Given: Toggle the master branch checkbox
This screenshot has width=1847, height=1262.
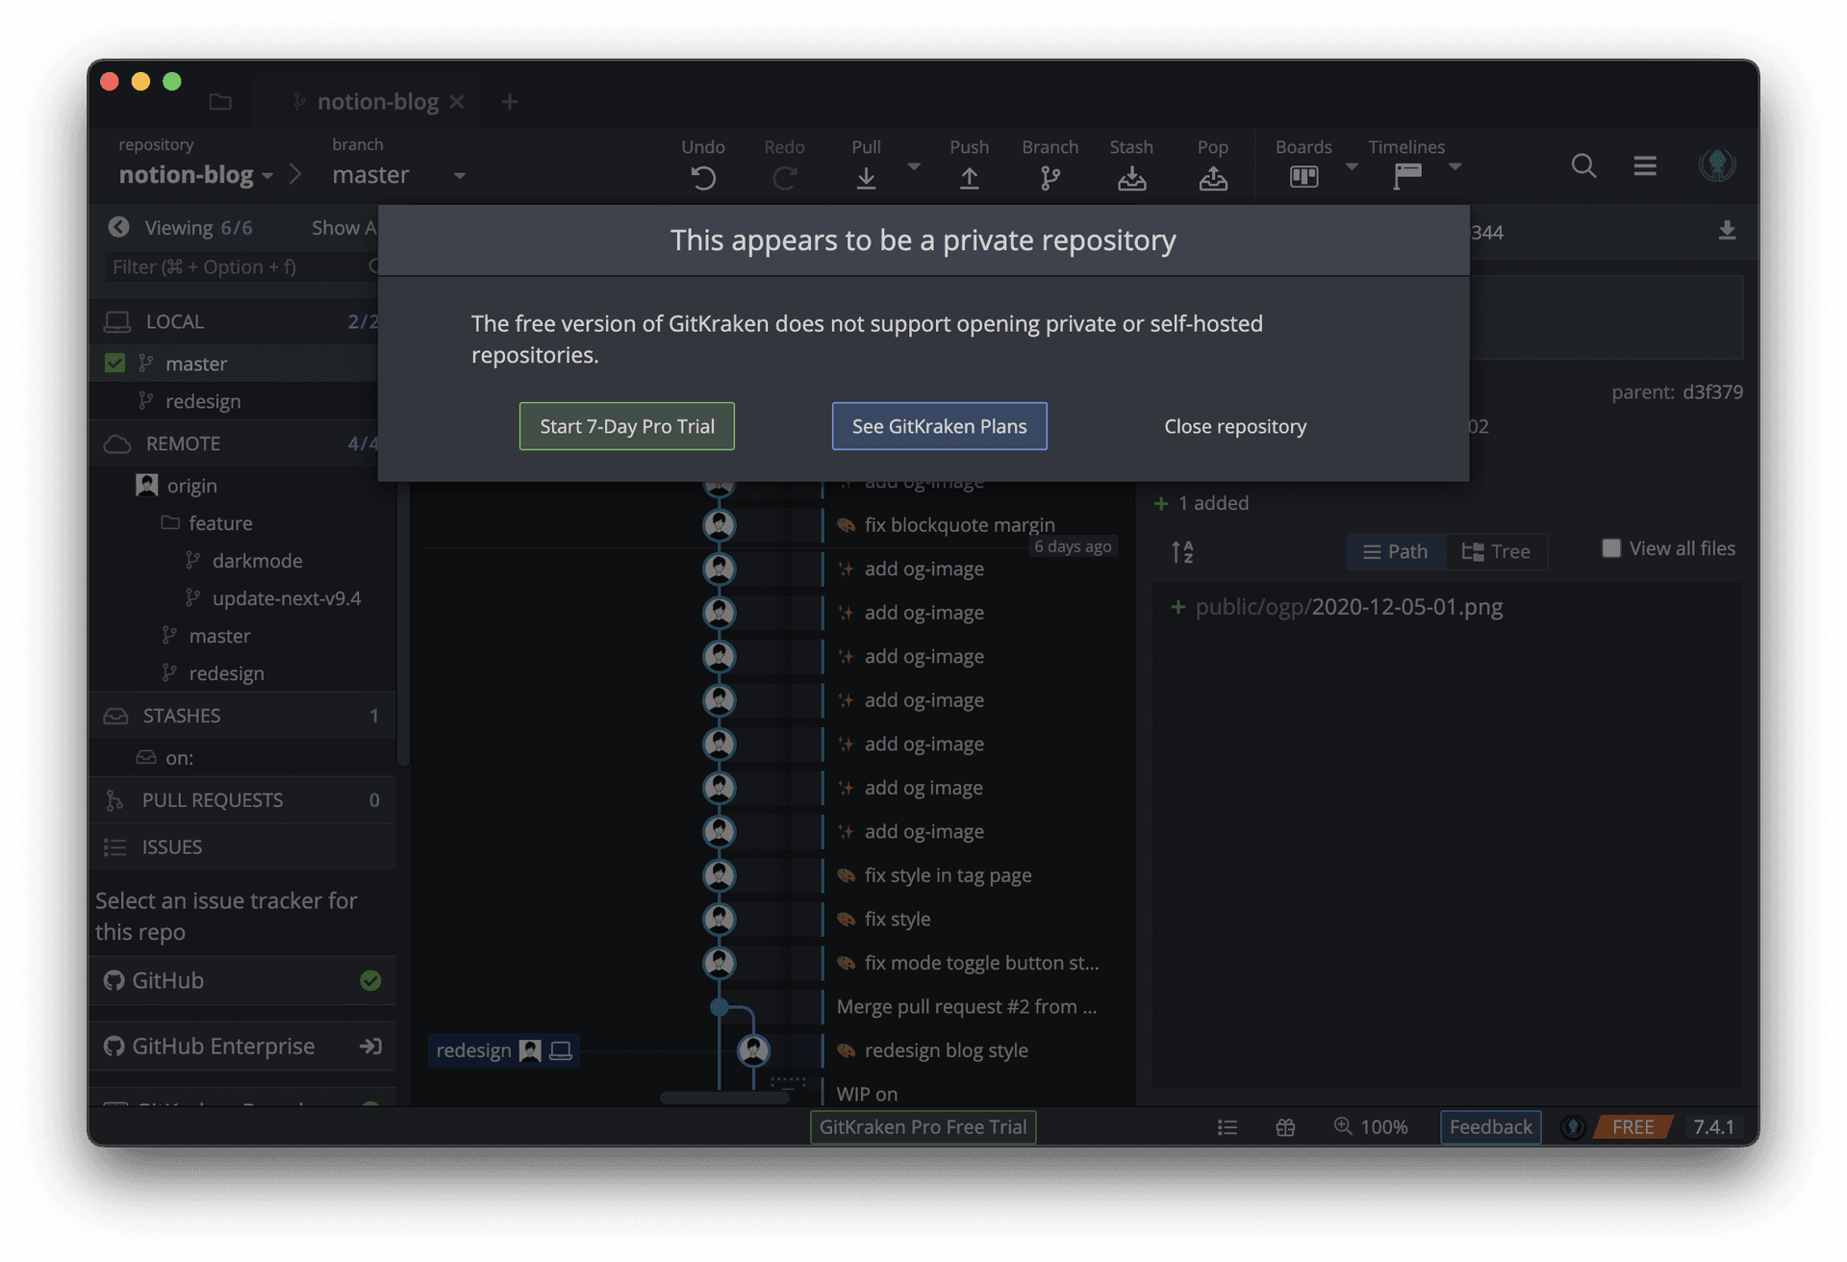Looking at the screenshot, I should point(114,363).
